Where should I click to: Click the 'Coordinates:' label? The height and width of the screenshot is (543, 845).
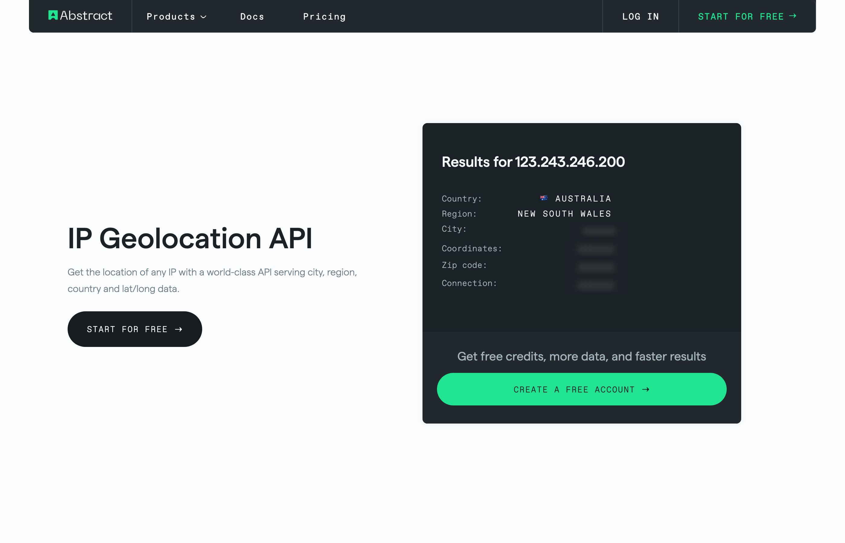(471, 249)
